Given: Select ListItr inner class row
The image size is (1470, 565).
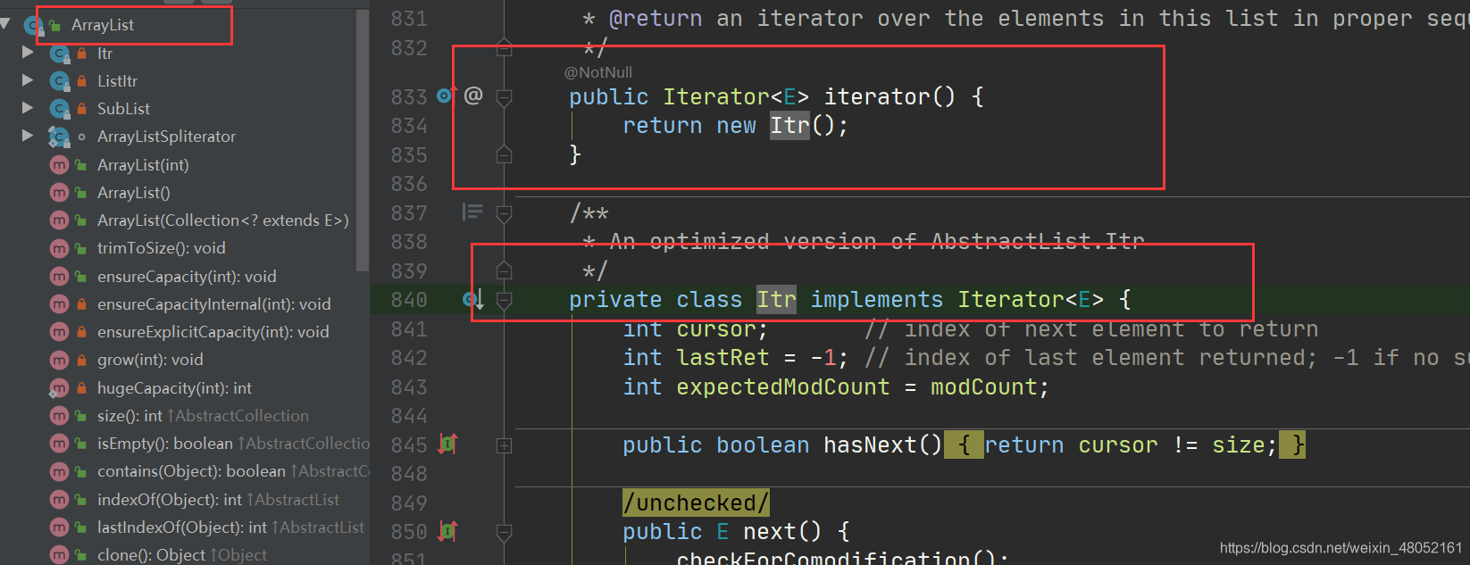Looking at the screenshot, I should click(x=117, y=81).
